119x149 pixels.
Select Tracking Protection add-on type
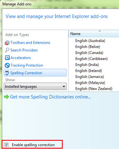point(27,65)
